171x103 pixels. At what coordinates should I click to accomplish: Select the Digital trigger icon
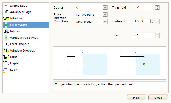click(x=6, y=64)
